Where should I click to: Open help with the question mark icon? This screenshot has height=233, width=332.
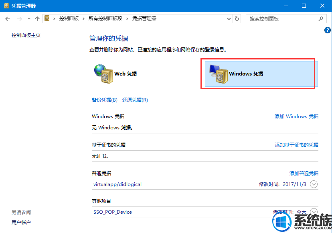click(327, 30)
